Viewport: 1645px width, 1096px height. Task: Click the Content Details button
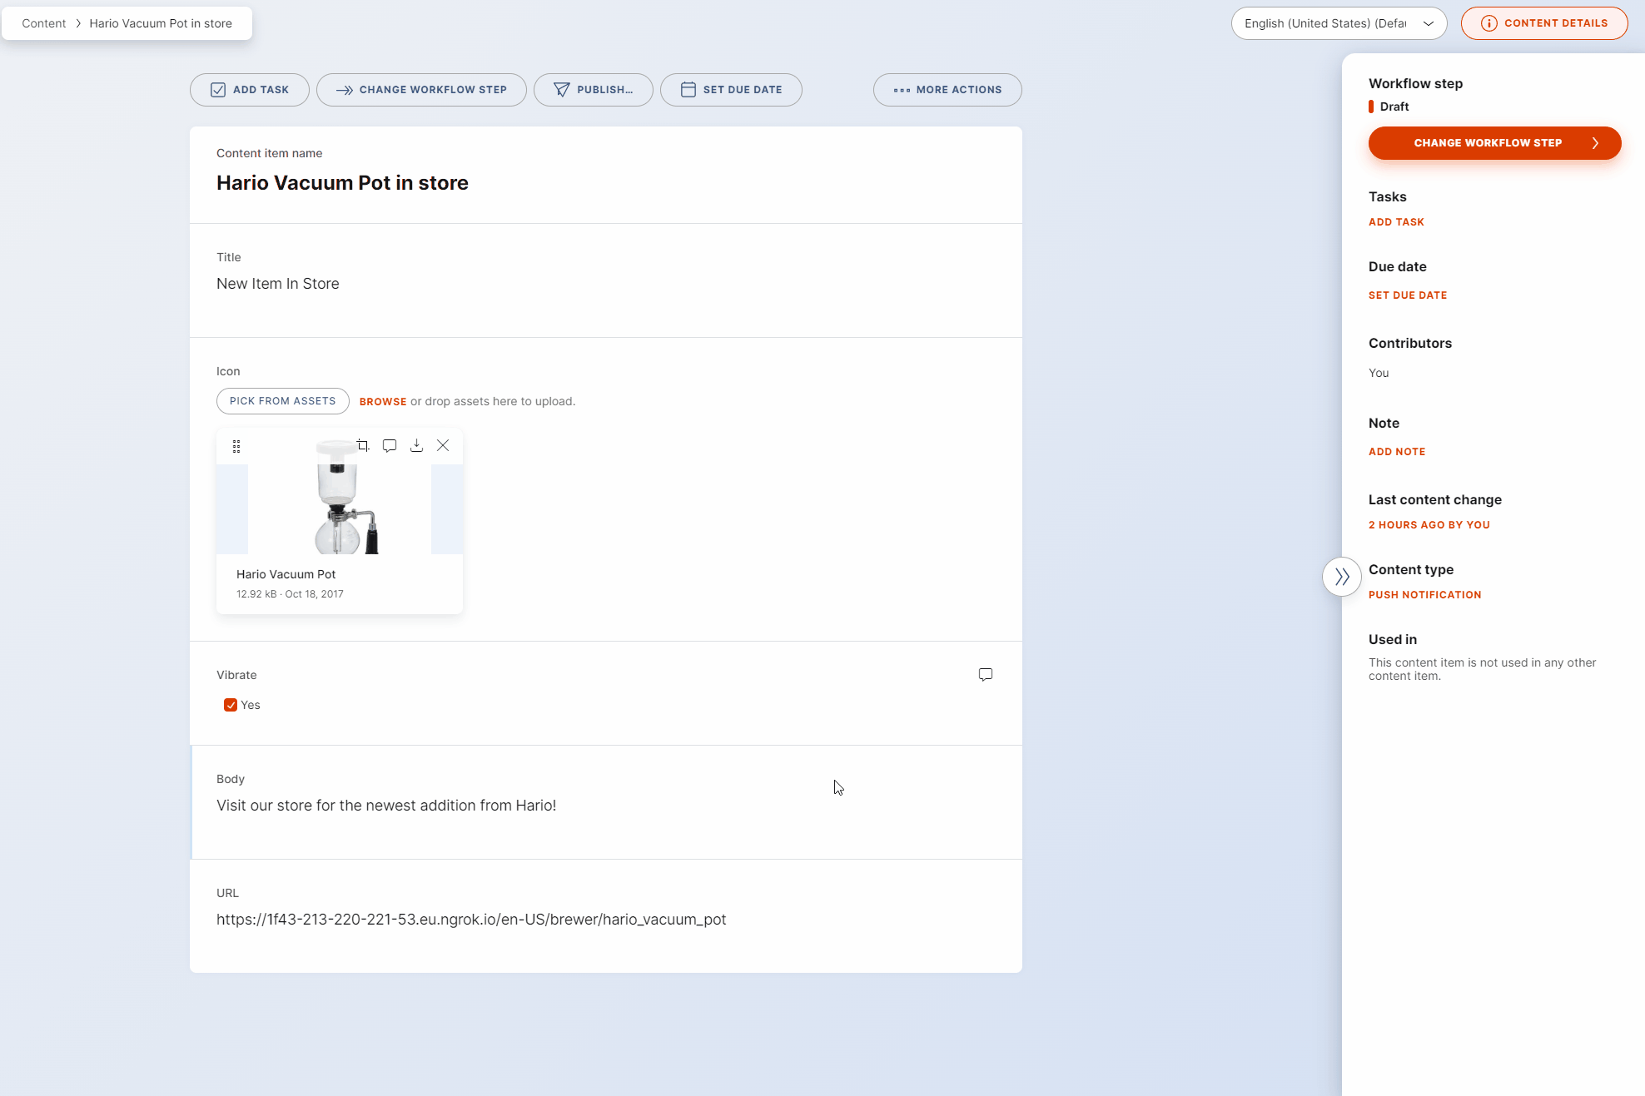tap(1544, 23)
